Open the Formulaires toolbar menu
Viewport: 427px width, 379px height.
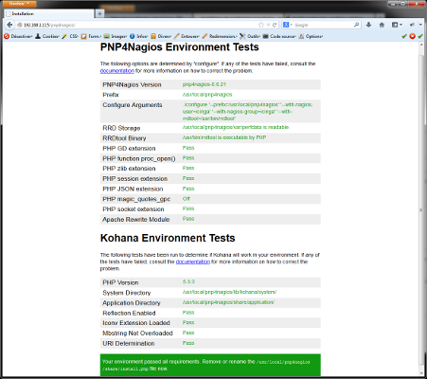91,36
